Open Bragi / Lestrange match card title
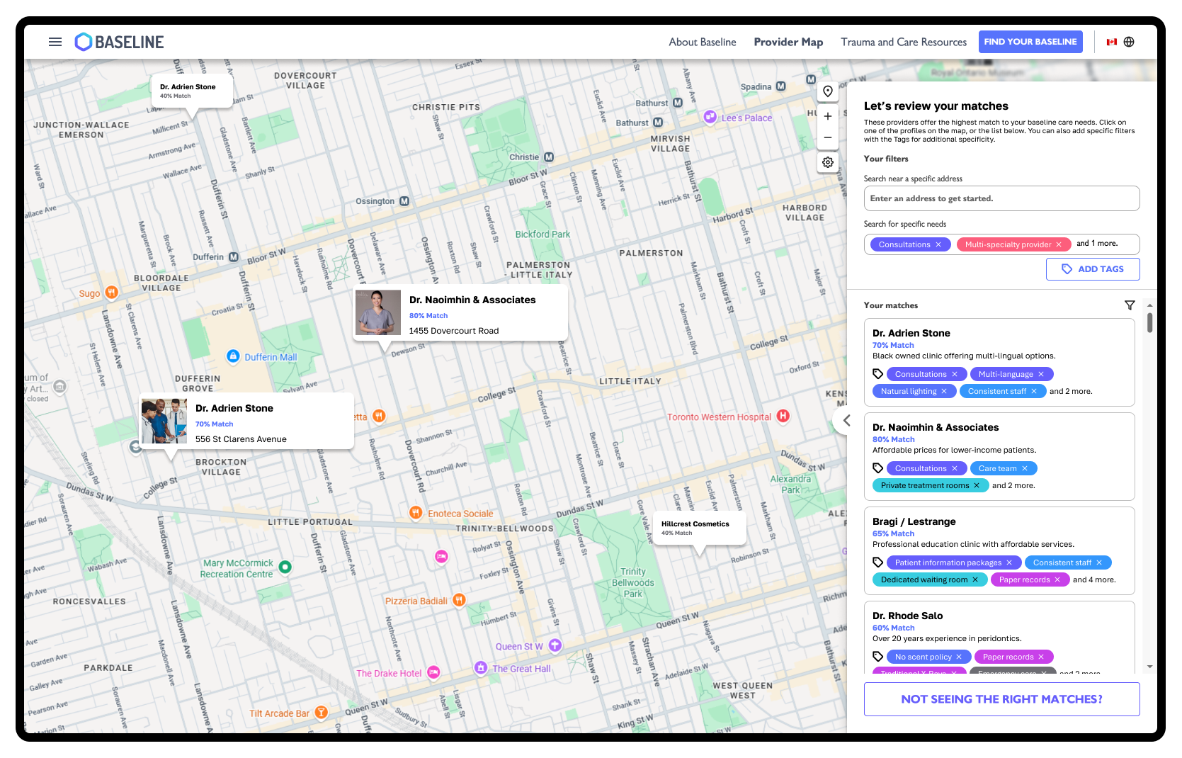Viewport: 1182px width, 758px height. point(914,521)
